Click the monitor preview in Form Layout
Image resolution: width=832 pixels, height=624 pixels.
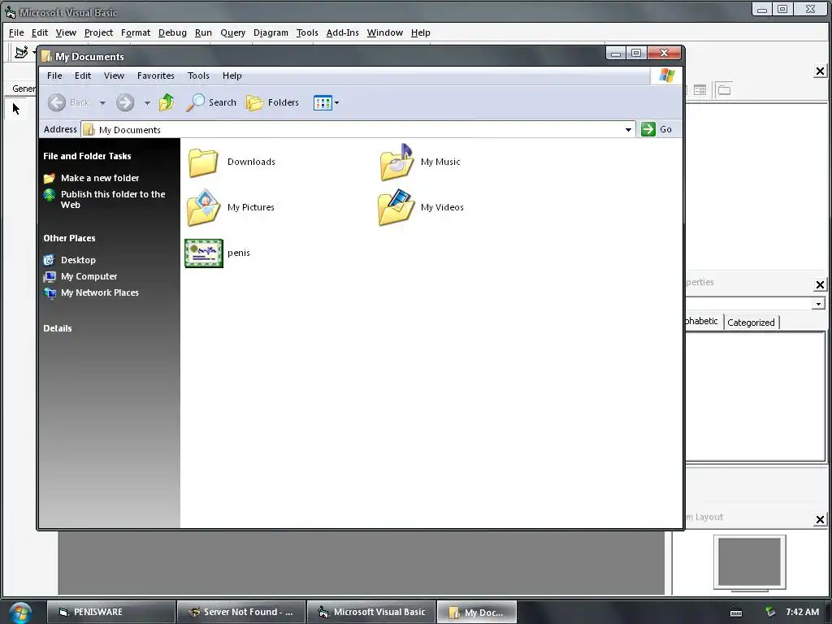(x=749, y=562)
